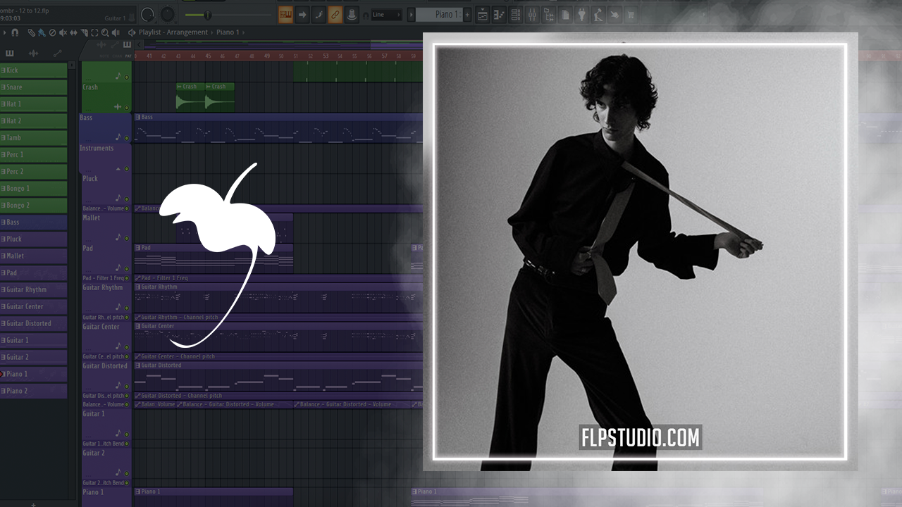Toggle typing keyboard to piano button
Image resolution: width=902 pixels, height=507 pixels.
click(285, 15)
